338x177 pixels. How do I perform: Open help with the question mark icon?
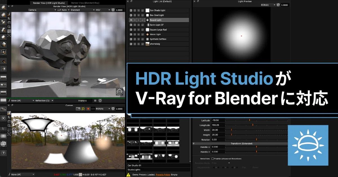point(3,153)
